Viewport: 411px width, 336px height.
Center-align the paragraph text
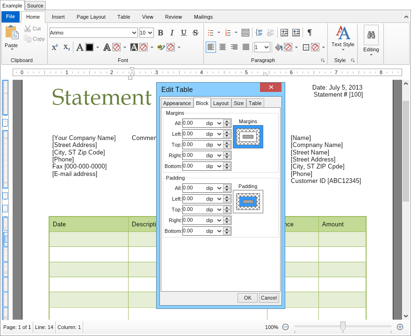[x=223, y=47]
